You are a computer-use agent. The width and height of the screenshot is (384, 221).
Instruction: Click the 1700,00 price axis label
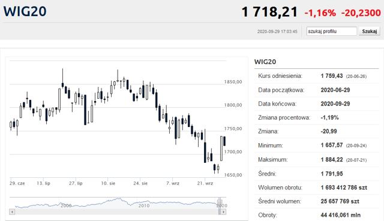[x=233, y=152]
